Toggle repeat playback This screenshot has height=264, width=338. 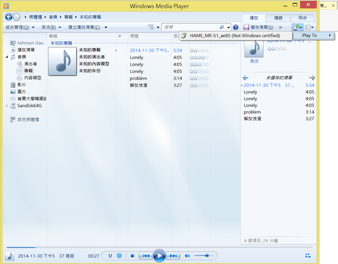tap(119, 256)
